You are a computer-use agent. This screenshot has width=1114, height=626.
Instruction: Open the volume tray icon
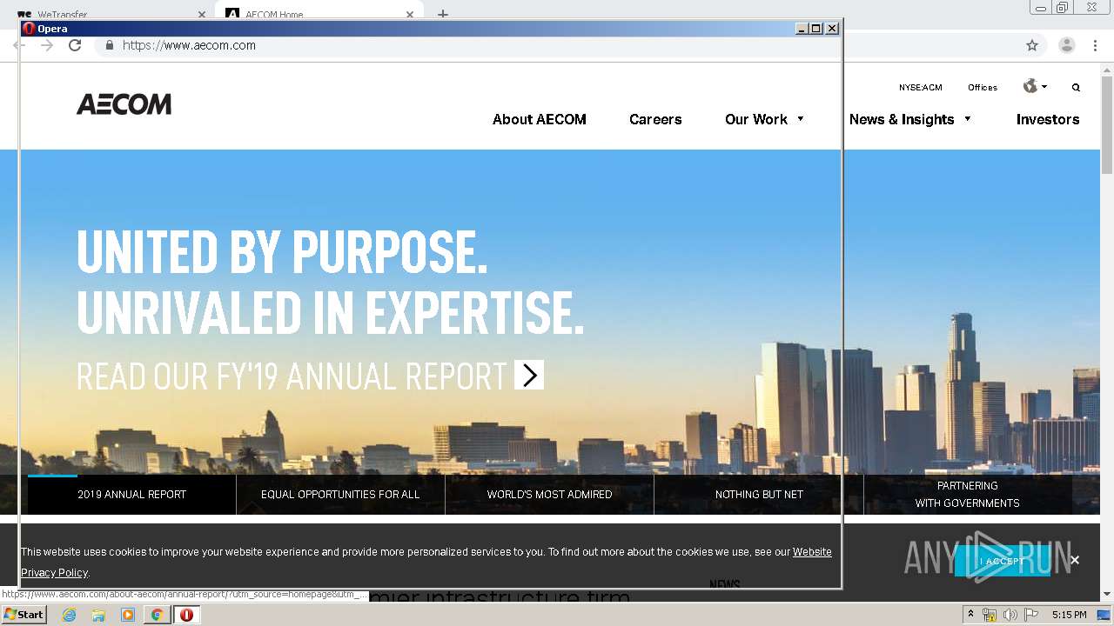1010,615
